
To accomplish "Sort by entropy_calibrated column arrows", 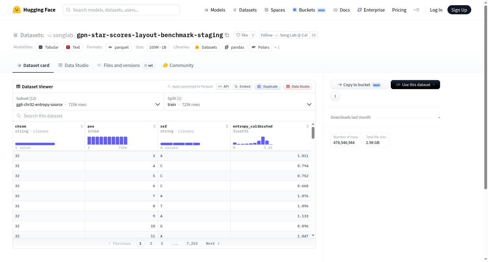I will (307, 126).
